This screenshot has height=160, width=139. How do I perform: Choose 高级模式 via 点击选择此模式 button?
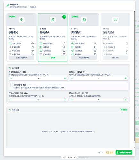pyautogui.click(x=84, y=58)
